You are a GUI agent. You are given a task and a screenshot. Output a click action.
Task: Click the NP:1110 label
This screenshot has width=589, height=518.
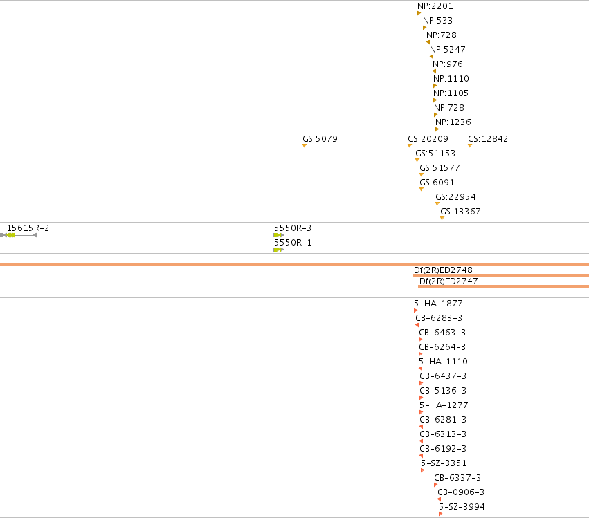451,79
